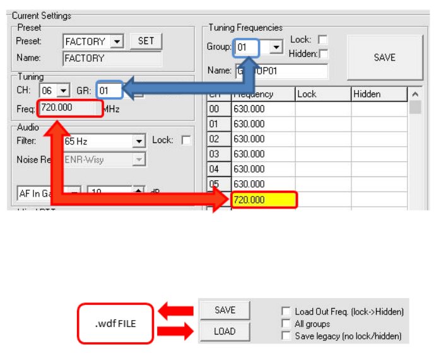The width and height of the screenshot is (441, 356).
Task: Click the GR 01 group field in Tuning
Action: coord(109,90)
